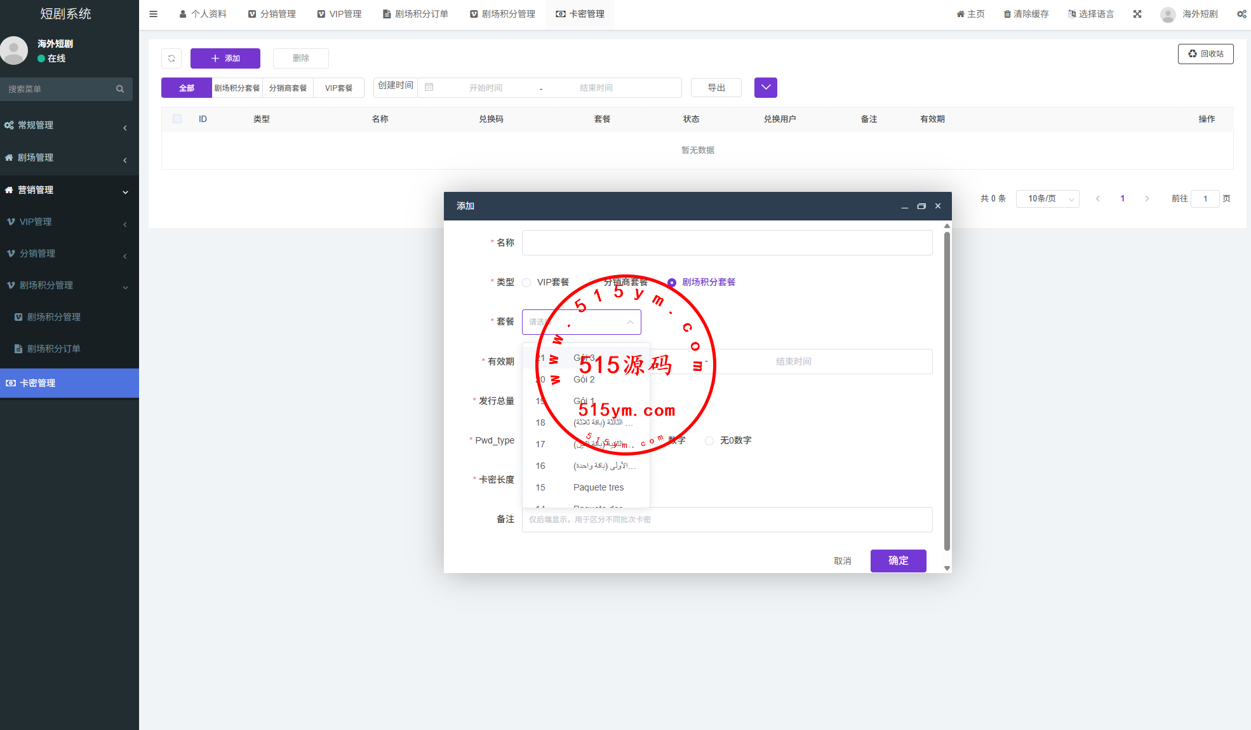The height and width of the screenshot is (730, 1251).
Task: Click the 清除缓存 trash icon
Action: tap(1007, 14)
